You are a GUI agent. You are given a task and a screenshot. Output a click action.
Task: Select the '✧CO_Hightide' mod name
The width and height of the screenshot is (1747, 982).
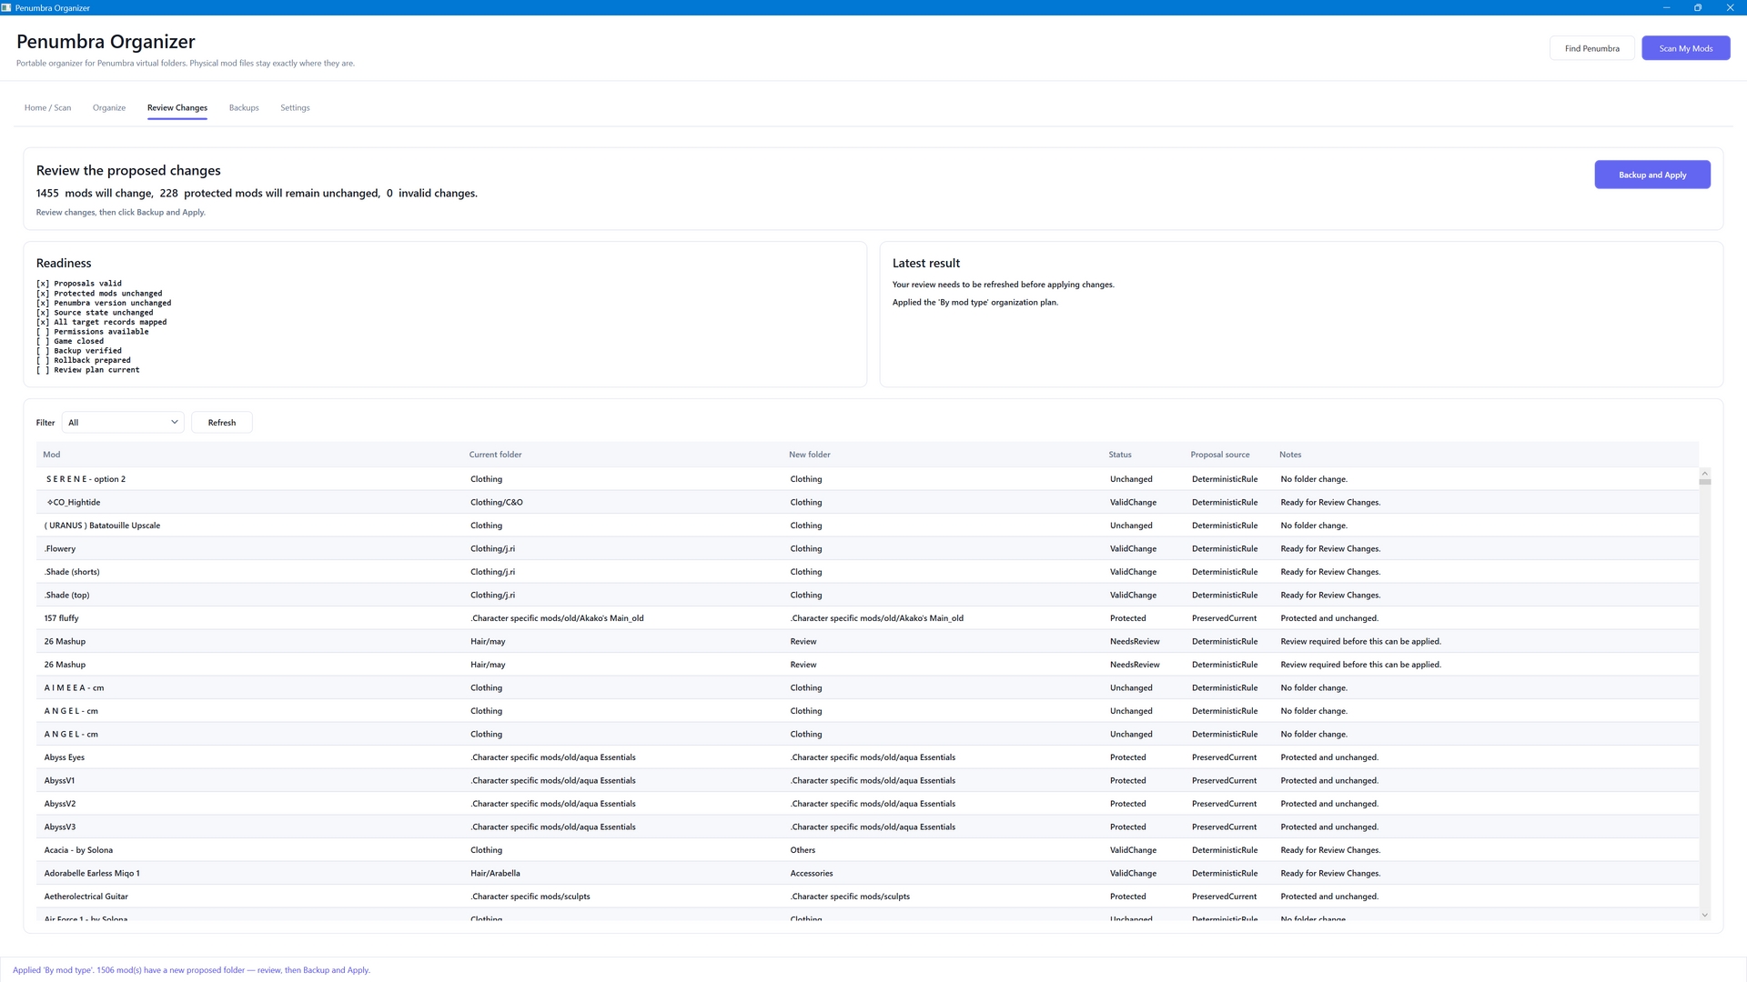(73, 502)
